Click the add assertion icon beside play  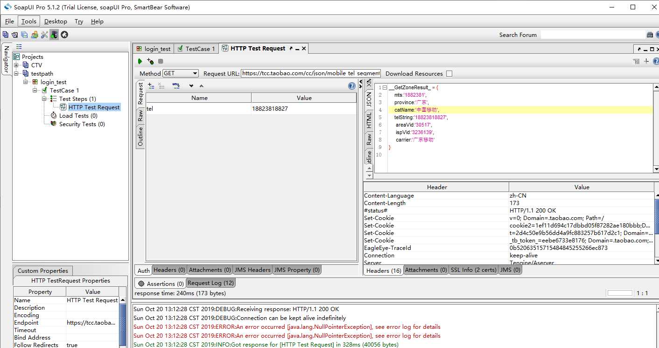pos(150,61)
